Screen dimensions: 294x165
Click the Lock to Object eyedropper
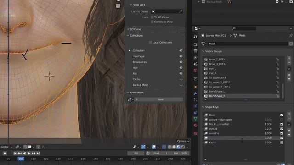tap(181, 11)
